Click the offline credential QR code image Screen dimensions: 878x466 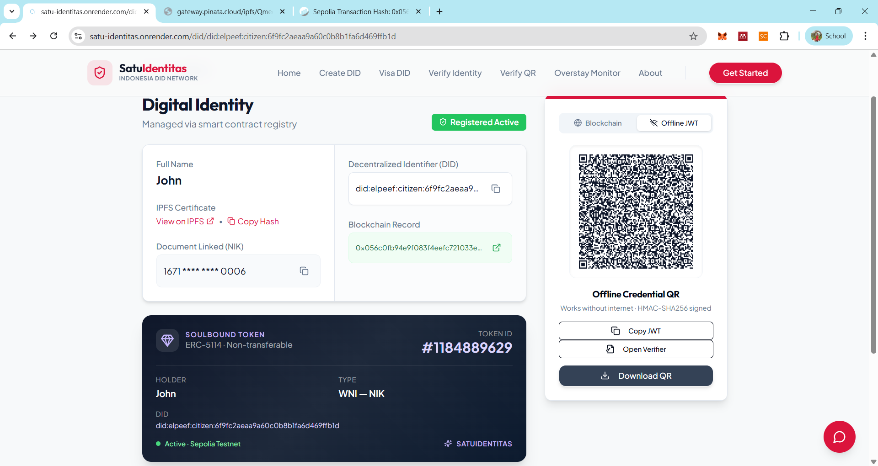(636, 212)
